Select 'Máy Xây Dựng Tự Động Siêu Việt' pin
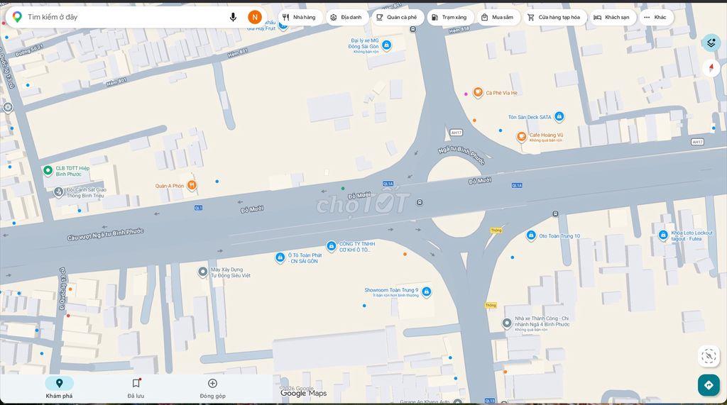Screen dimensions: 727x405 point(202,272)
